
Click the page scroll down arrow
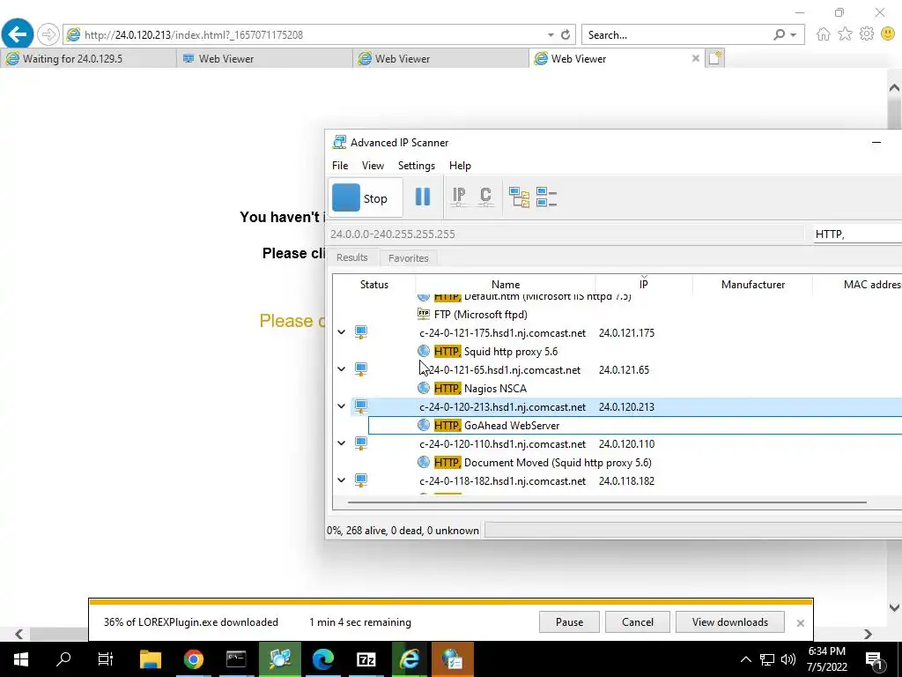(894, 606)
